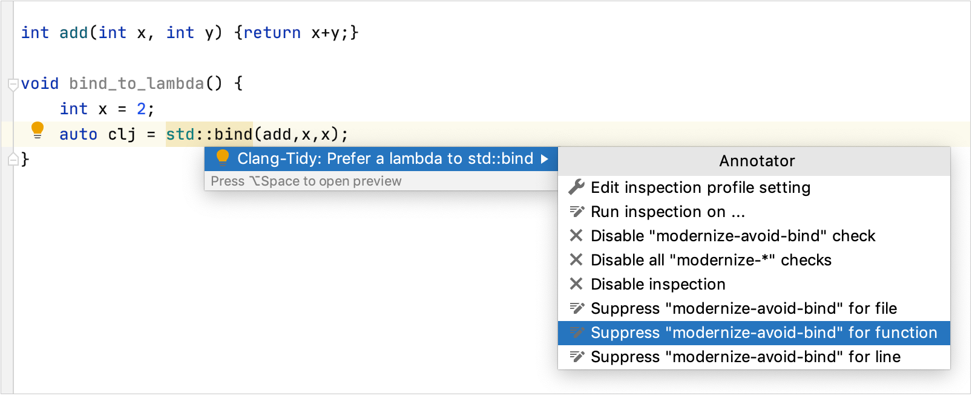Viewport: 972px width, 396px height.
Task: Click the Annotator header in the popup
Action: coord(755,160)
